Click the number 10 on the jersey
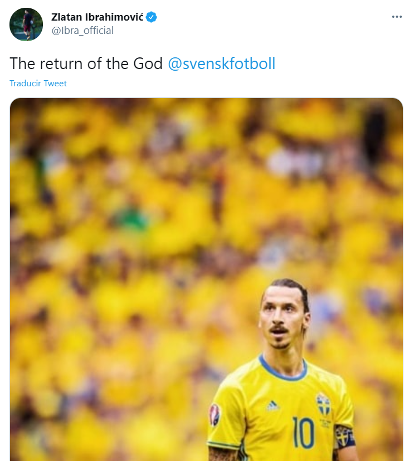The image size is (414, 461). click(304, 434)
